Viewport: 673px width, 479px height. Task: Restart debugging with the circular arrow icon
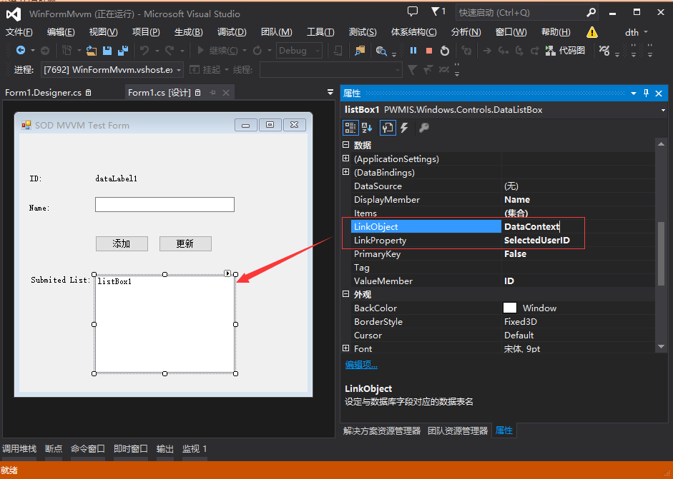click(x=445, y=51)
